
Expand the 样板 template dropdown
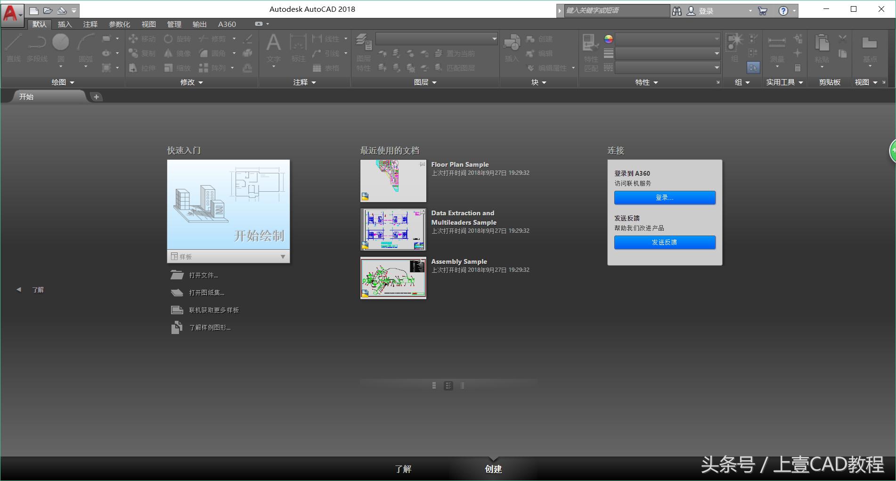tap(283, 257)
